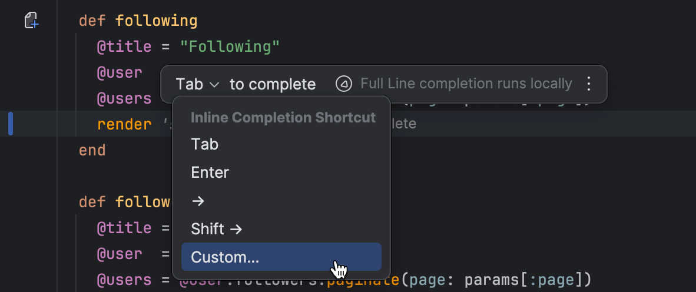Viewport: 696px width, 292px height.
Task: Open the three-dot more options menu
Action: coord(588,84)
